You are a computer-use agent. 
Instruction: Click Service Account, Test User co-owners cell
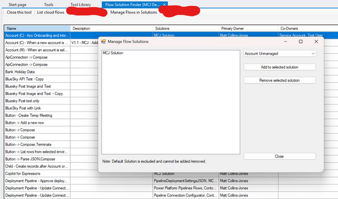pyautogui.click(x=308, y=35)
